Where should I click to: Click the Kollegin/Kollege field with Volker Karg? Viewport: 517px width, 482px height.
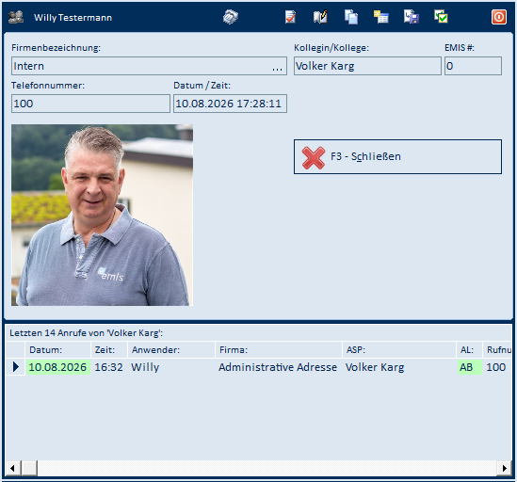(x=367, y=66)
